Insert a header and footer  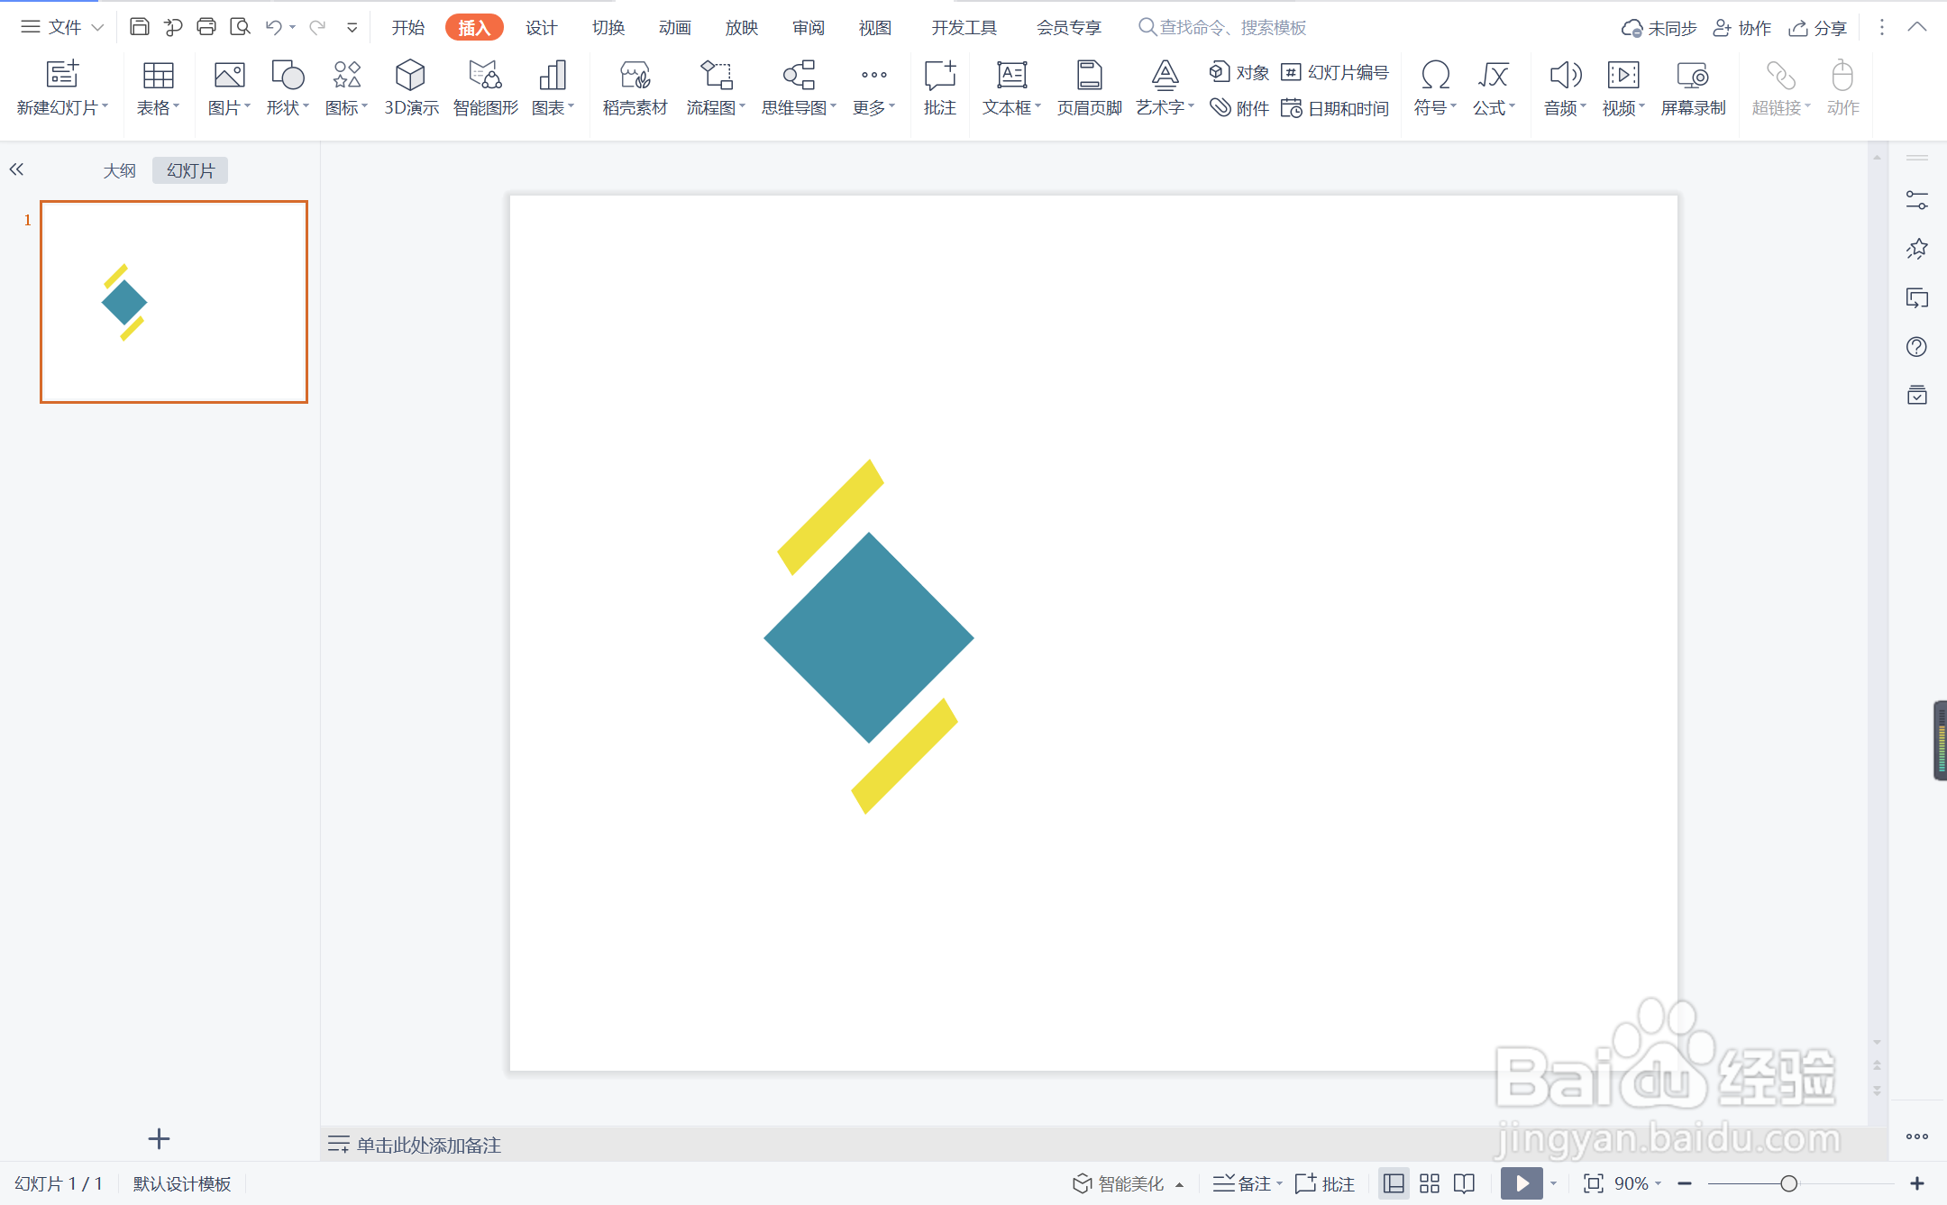click(1089, 87)
